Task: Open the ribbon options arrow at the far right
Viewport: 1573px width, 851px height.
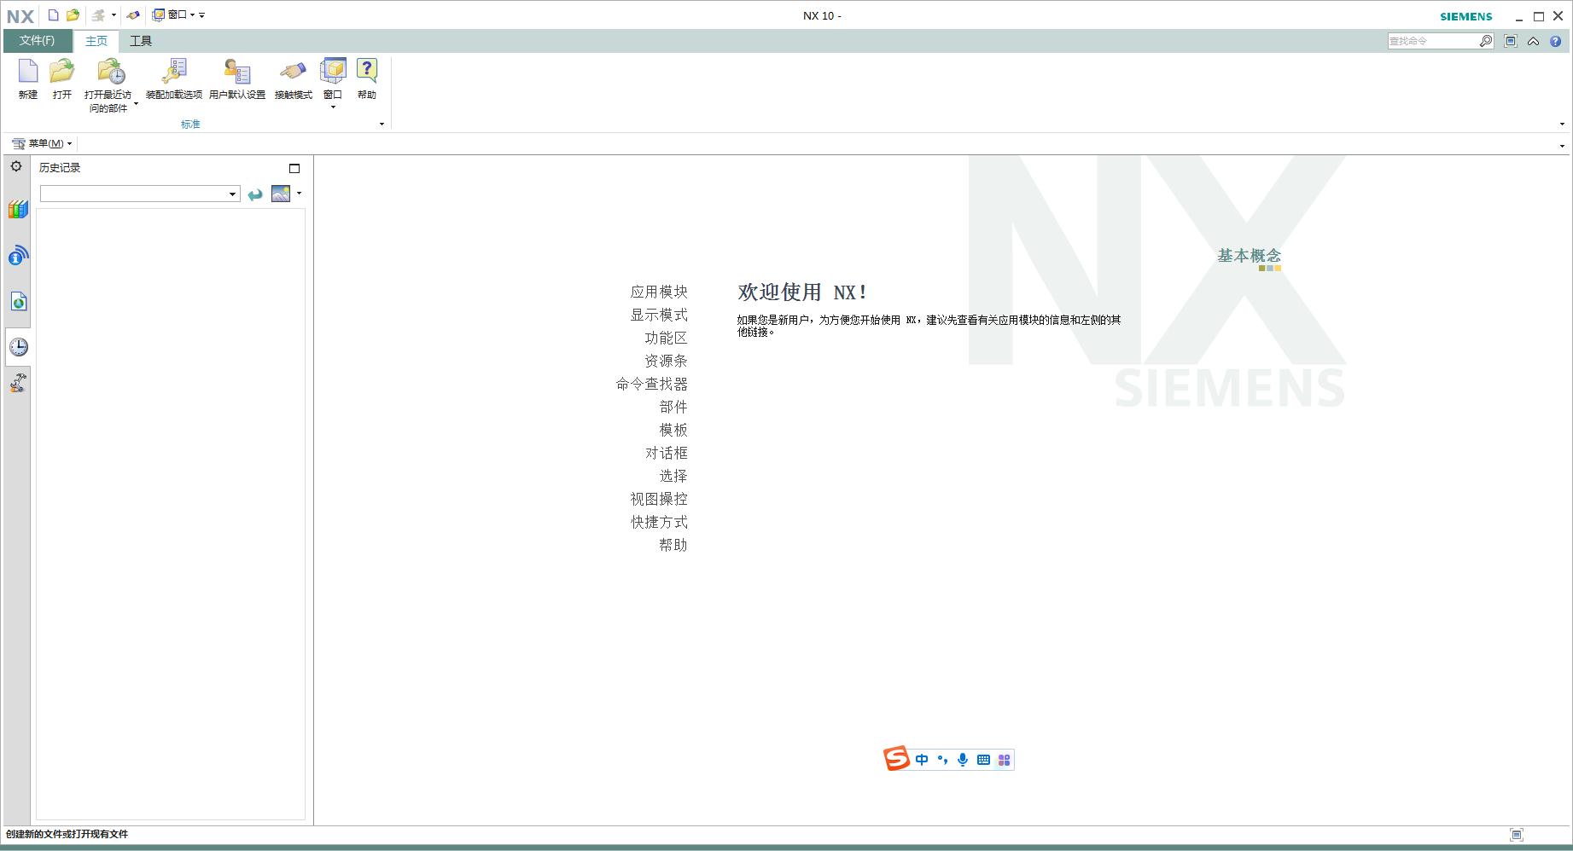Action: coord(1562,124)
